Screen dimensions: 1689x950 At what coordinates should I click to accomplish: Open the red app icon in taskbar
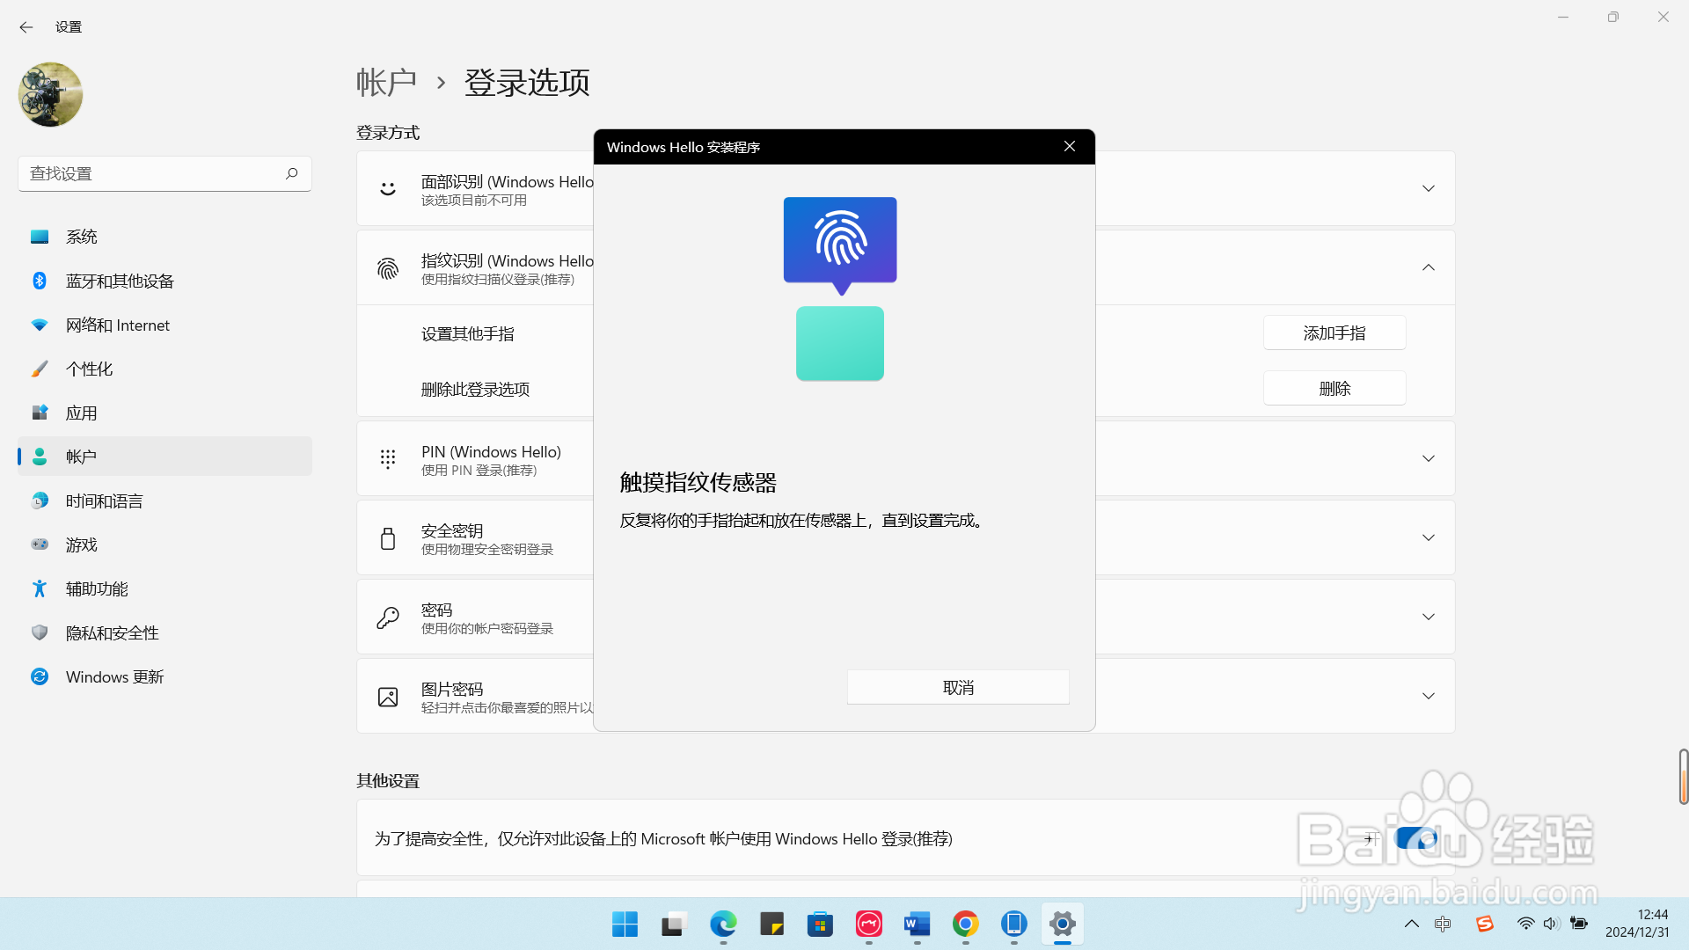[x=868, y=924]
